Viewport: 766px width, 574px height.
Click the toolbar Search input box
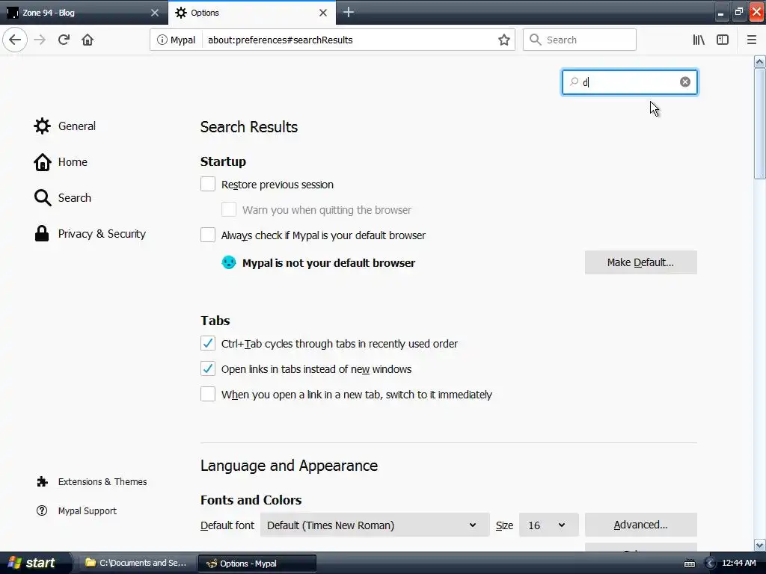(580, 40)
